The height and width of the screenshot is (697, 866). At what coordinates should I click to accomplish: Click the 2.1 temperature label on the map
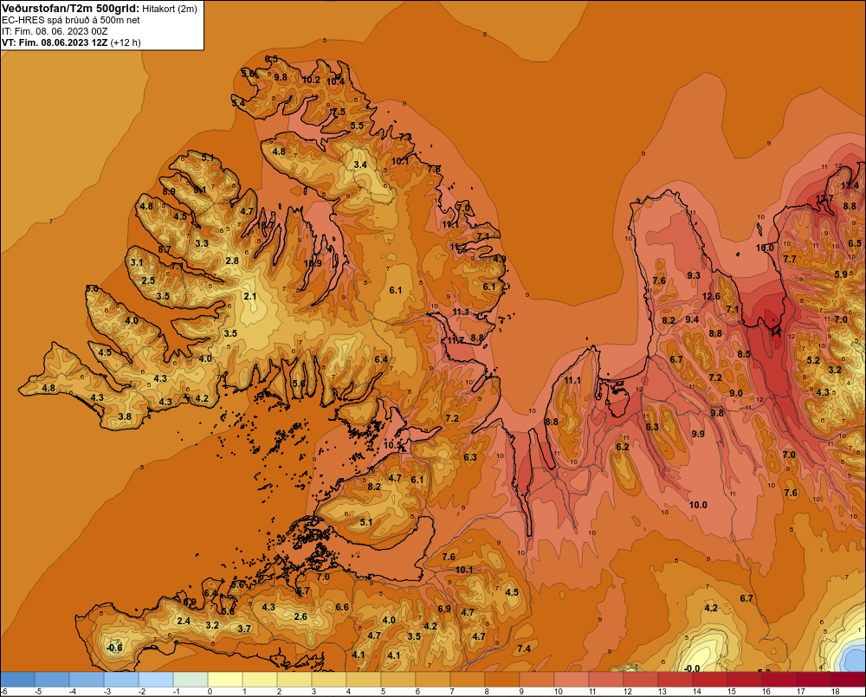pos(250,296)
